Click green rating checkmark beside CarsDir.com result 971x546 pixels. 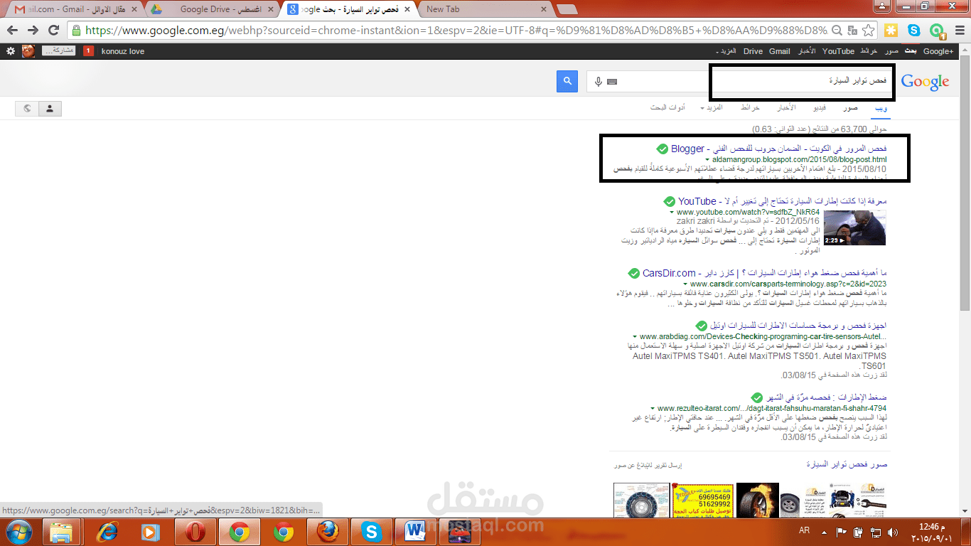tap(634, 273)
